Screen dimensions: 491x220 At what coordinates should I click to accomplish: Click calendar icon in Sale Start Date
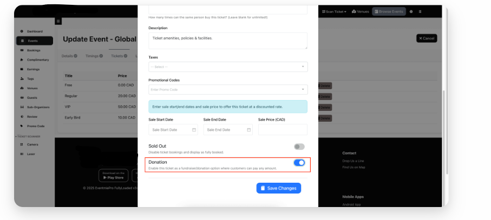pos(194,130)
